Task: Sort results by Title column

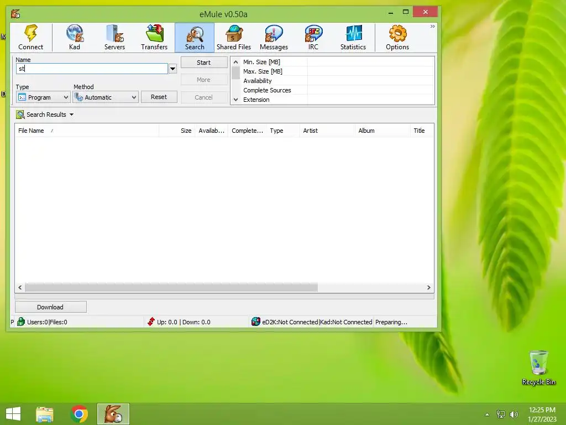Action: [x=422, y=131]
